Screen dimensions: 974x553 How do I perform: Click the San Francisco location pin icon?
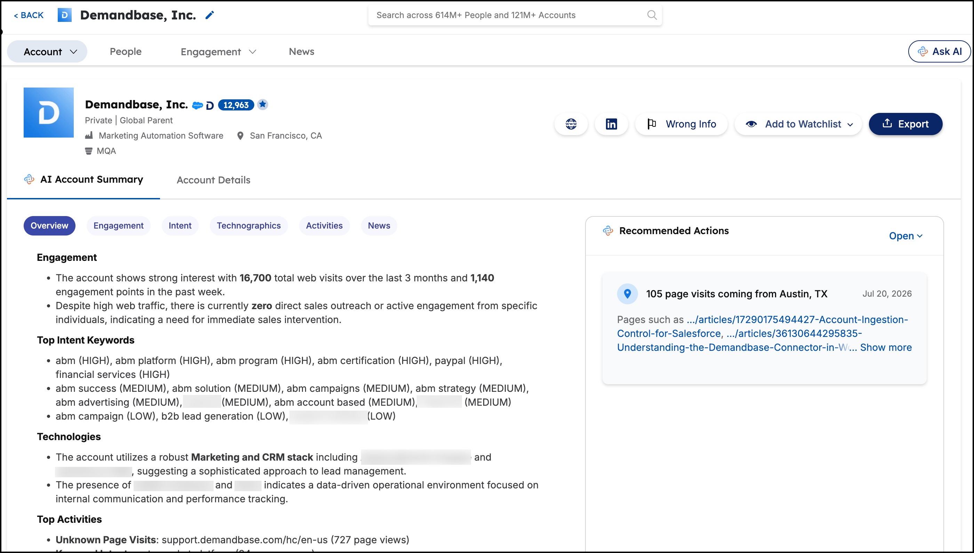[240, 135]
